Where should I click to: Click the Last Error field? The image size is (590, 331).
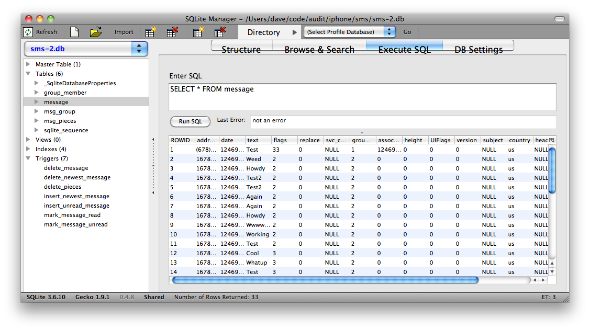(x=403, y=121)
